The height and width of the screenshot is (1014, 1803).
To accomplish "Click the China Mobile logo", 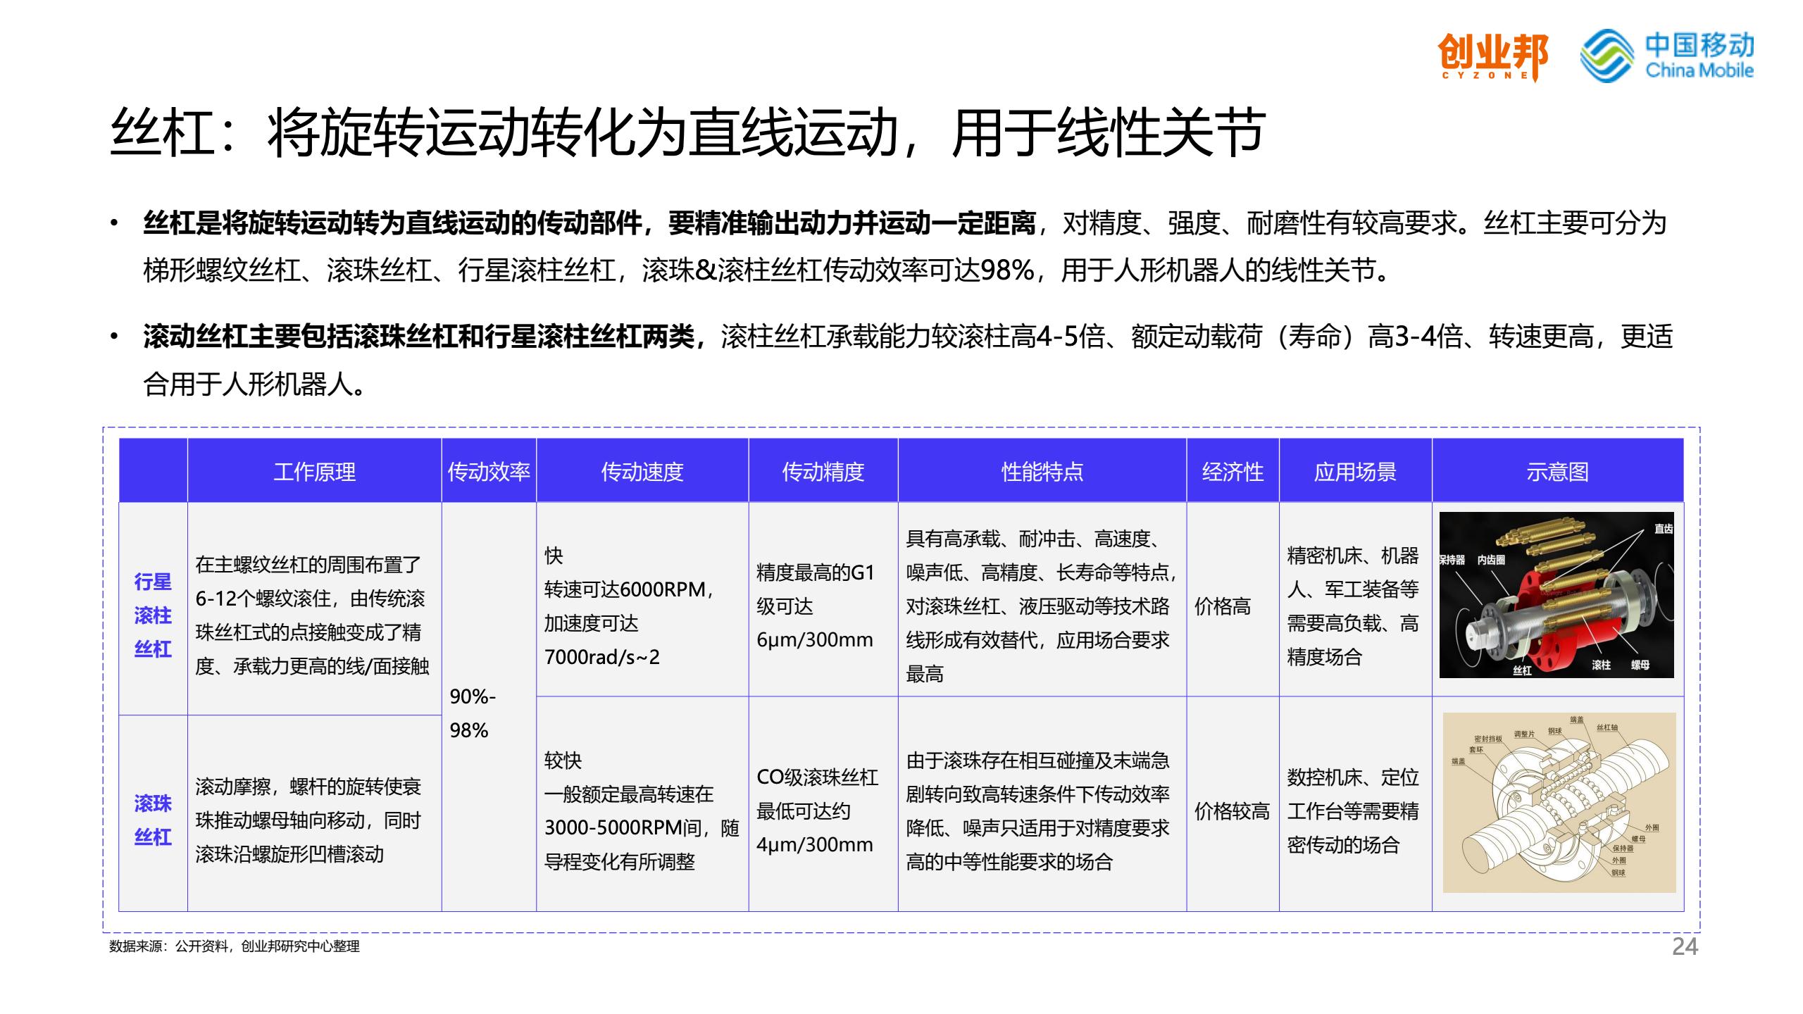I will click(x=1666, y=56).
